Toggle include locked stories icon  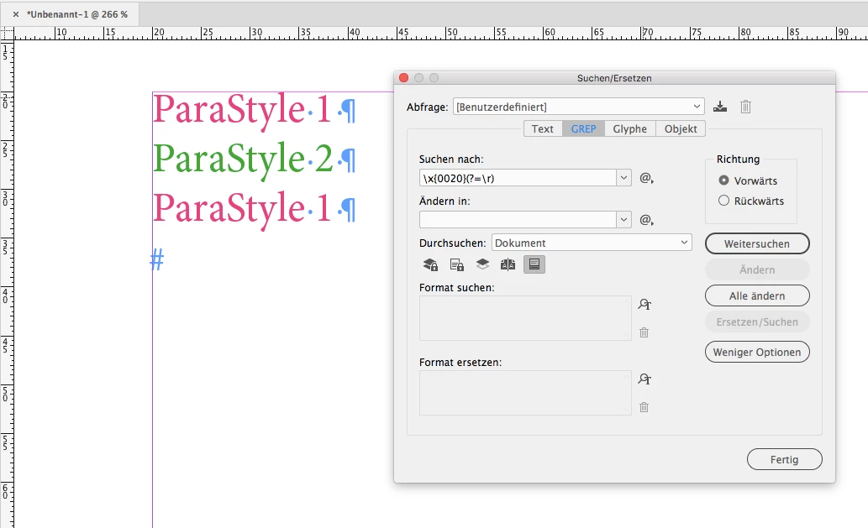click(457, 264)
